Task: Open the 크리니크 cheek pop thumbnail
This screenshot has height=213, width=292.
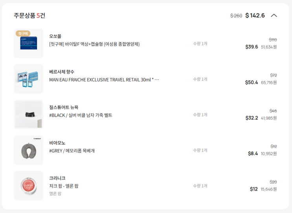Action: point(29,185)
